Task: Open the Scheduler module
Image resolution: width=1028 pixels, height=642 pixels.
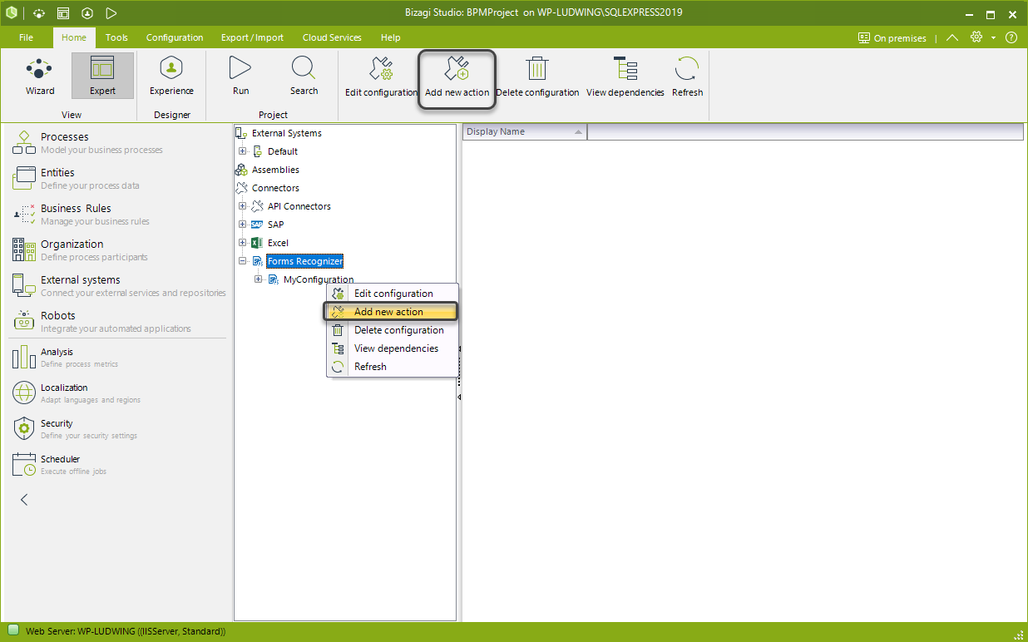Action: click(120, 464)
